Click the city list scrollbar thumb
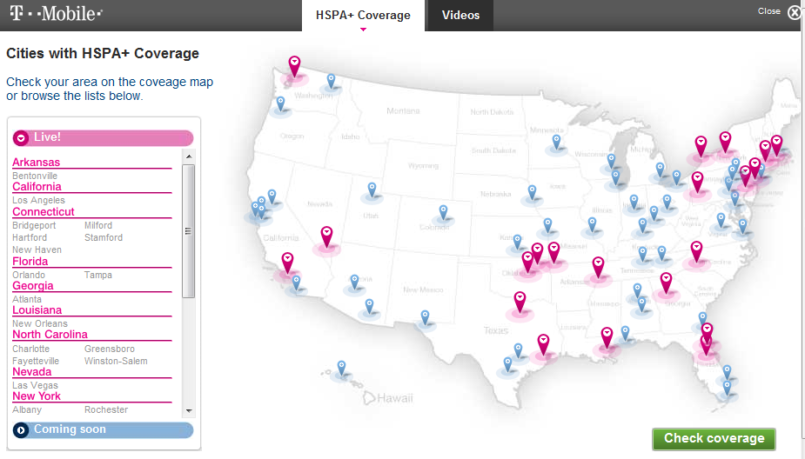Viewport: 805px width, 459px height. pos(189,230)
